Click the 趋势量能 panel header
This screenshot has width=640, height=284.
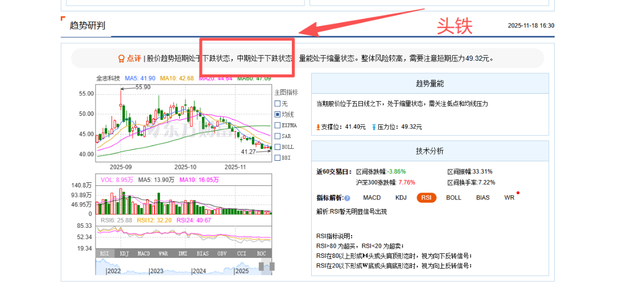coord(430,84)
